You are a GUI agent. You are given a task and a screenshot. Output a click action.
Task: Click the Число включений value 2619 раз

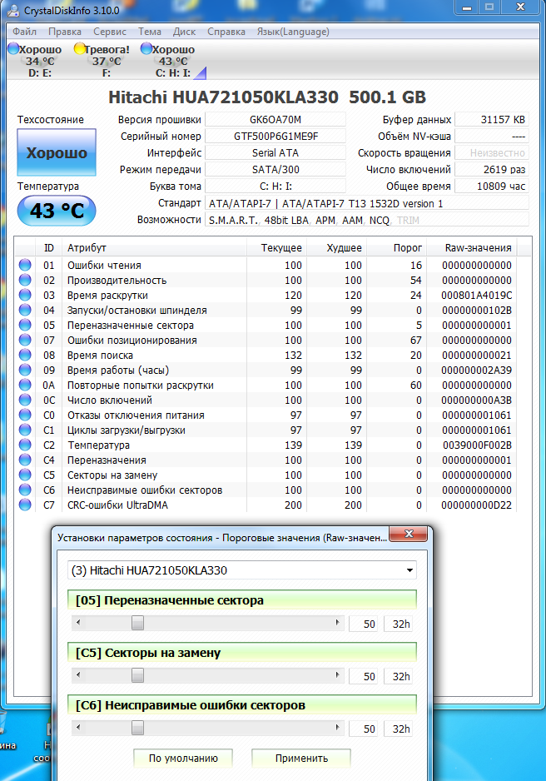pos(492,169)
